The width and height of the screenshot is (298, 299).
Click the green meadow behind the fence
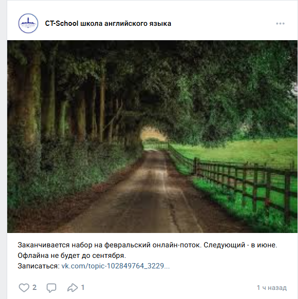(239, 151)
